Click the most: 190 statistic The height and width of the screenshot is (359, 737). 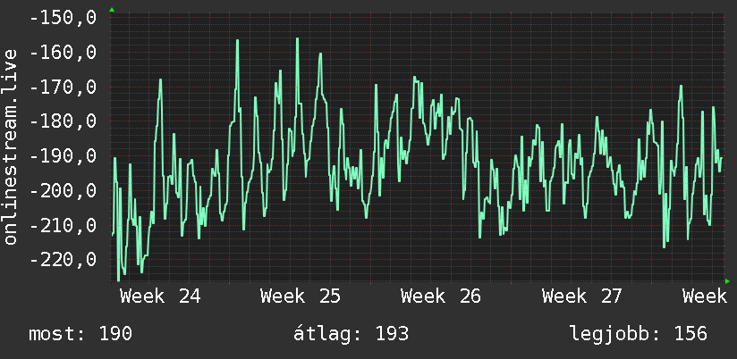pos(80,334)
